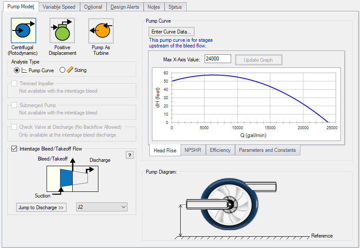Open the Notes tab
Screen dimensions: 360x248
[x=154, y=7]
